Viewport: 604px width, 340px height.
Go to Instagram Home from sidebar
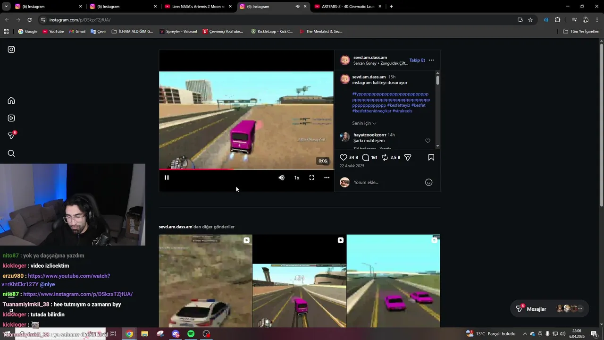tap(11, 101)
